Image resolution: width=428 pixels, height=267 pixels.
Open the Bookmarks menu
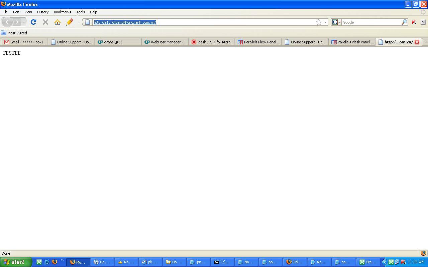[62, 12]
